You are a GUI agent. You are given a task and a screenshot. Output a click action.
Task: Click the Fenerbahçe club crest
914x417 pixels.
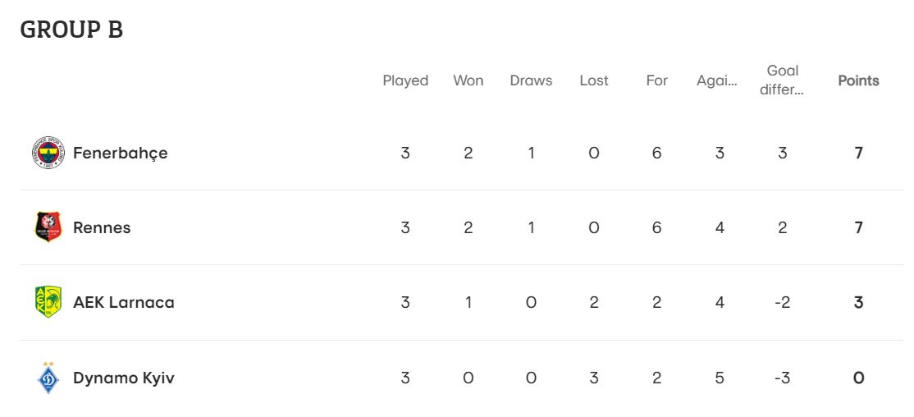48,153
